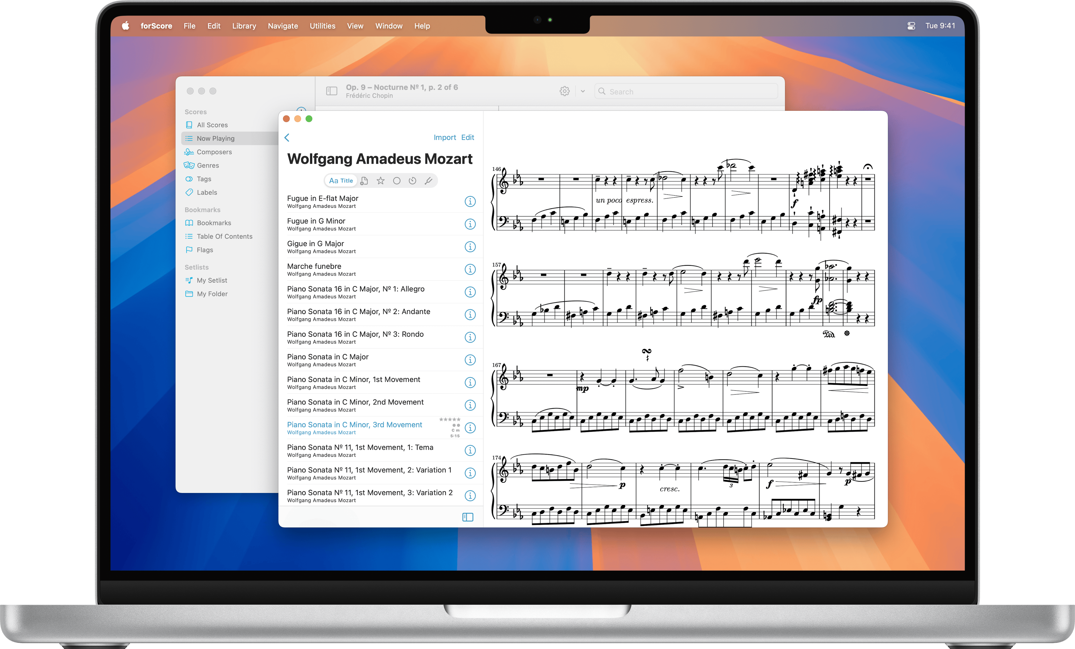Open the forScore app menu
Image resolution: width=1075 pixels, height=649 pixels.
tap(156, 26)
